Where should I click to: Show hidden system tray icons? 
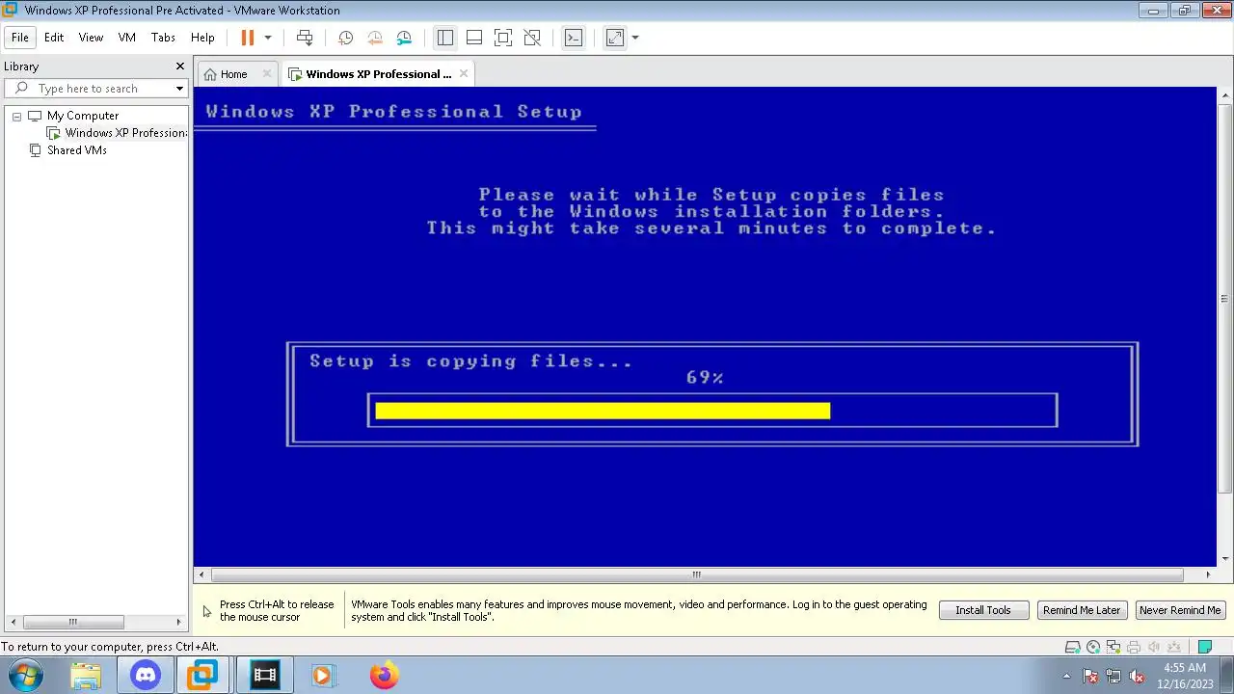click(1066, 676)
